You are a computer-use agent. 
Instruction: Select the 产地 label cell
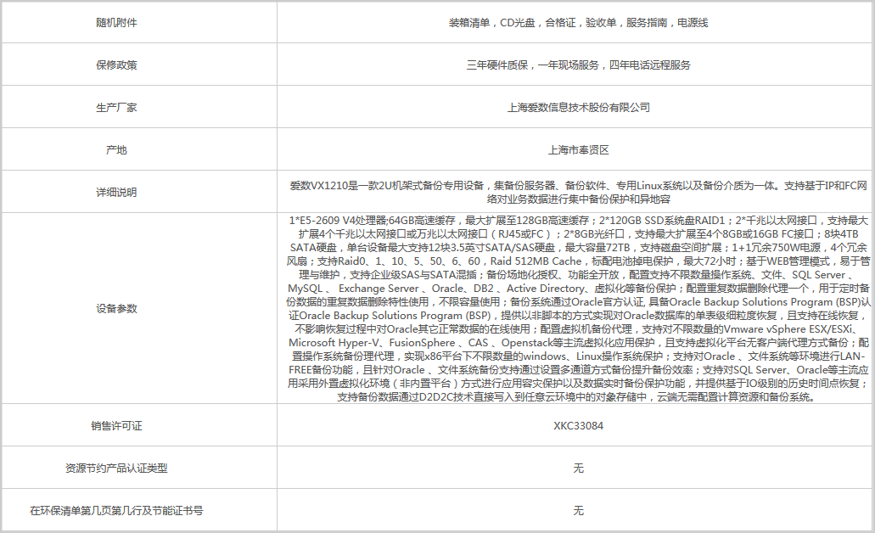(x=139, y=149)
